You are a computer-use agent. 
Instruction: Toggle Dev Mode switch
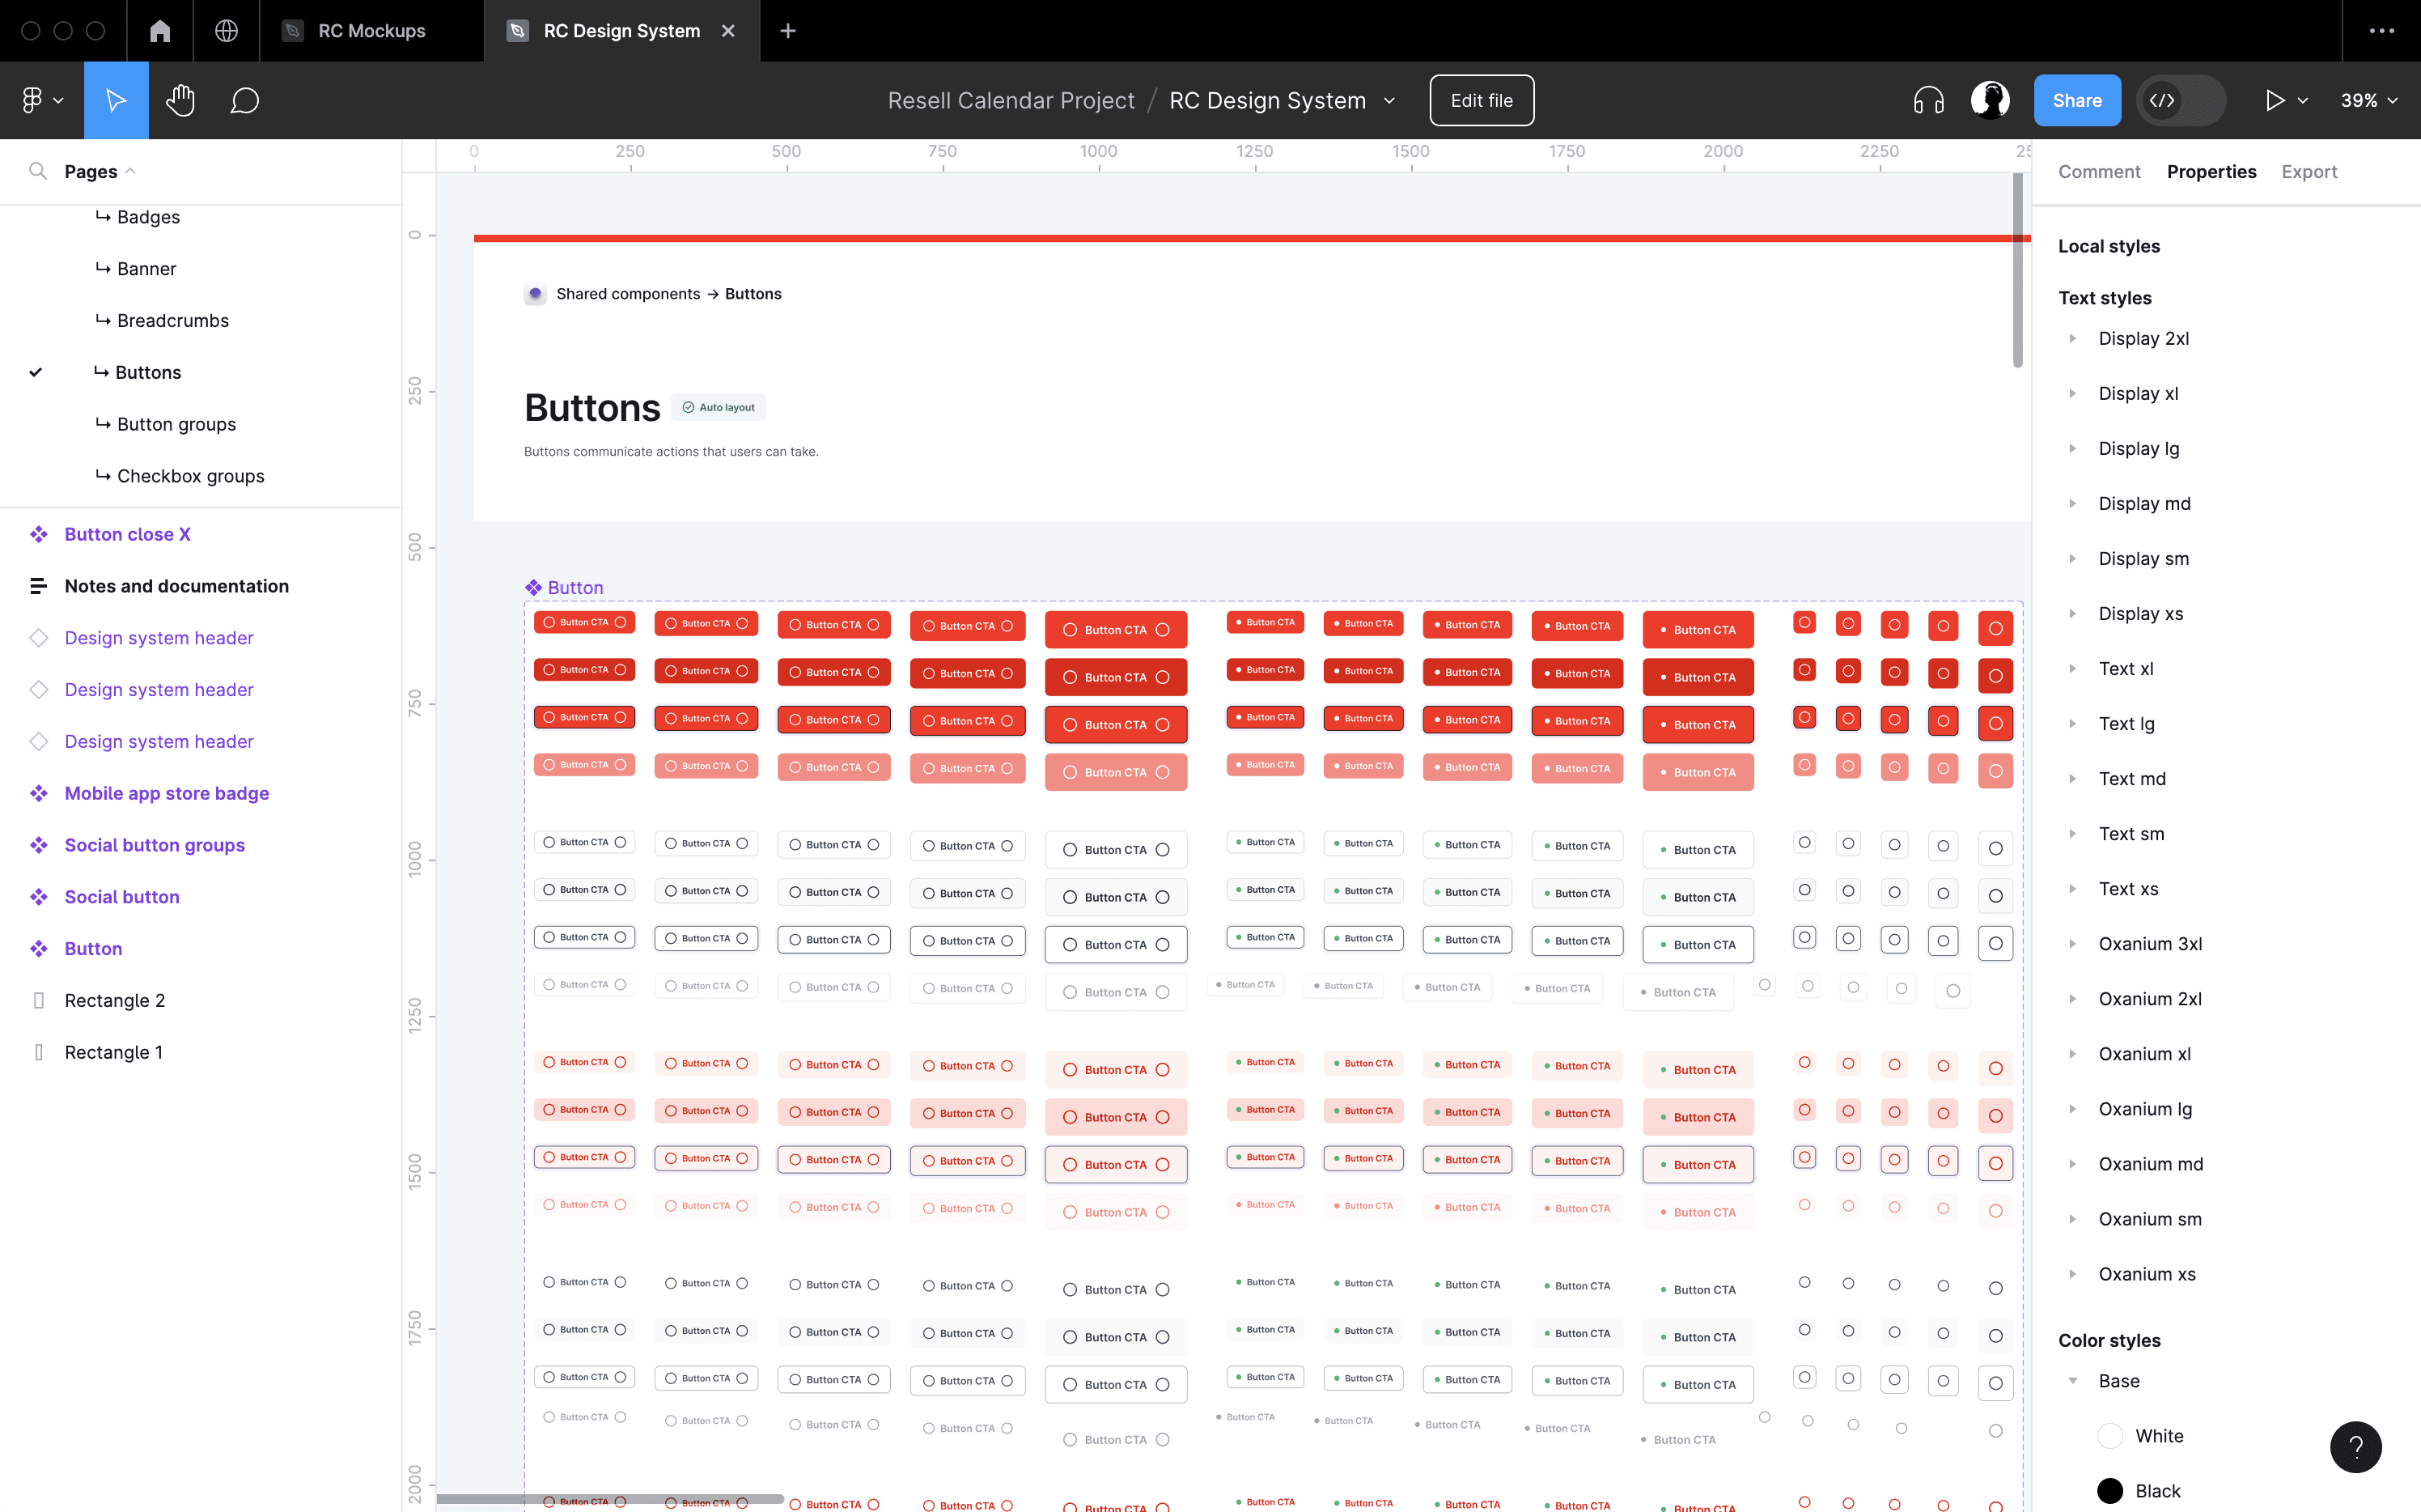click(x=2181, y=100)
